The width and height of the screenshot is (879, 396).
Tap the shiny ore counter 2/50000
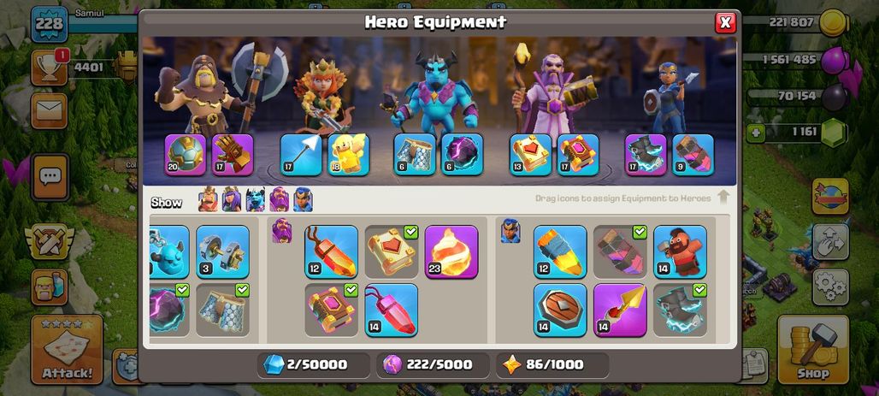pyautogui.click(x=314, y=365)
